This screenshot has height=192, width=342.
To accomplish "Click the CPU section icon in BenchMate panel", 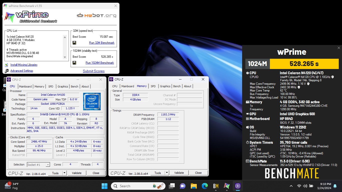I will 247,73.
